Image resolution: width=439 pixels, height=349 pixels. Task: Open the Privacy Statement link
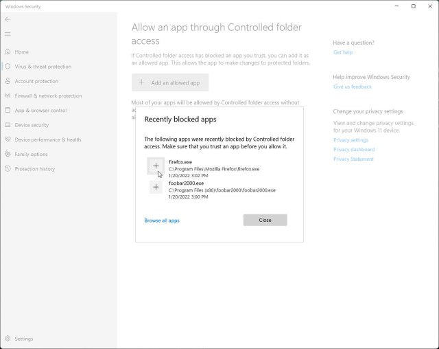353,159
